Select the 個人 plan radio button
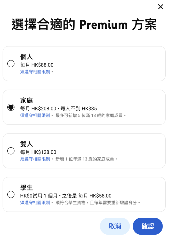The image size is (169, 247). pyautogui.click(x=11, y=64)
